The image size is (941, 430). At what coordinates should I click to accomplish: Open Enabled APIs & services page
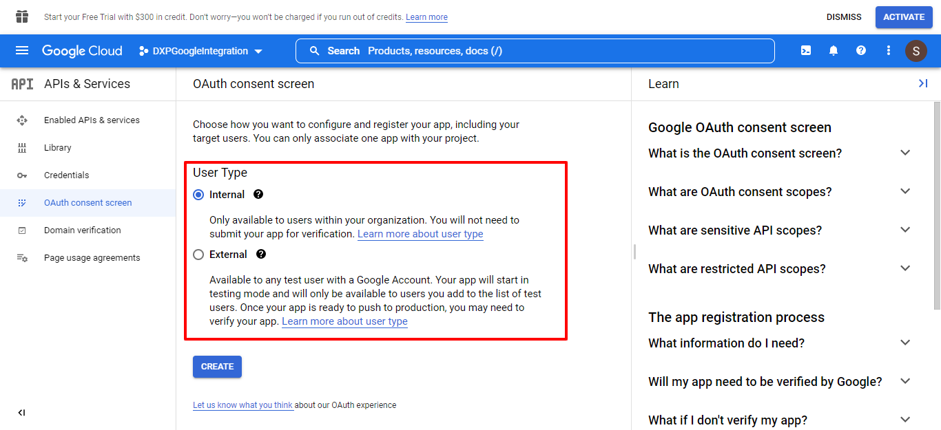[92, 120]
